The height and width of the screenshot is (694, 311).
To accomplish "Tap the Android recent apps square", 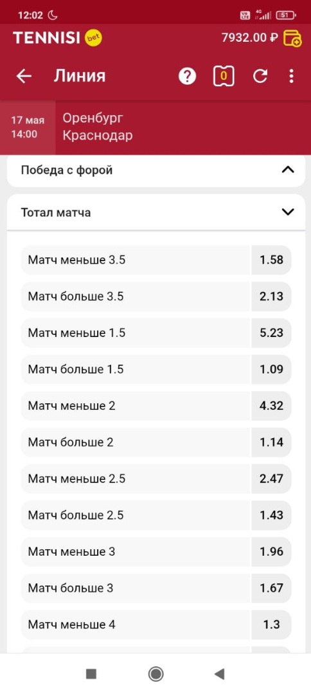I will pos(91,673).
